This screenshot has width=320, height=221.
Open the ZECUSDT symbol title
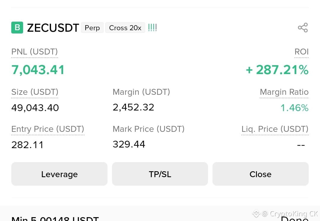click(x=53, y=28)
